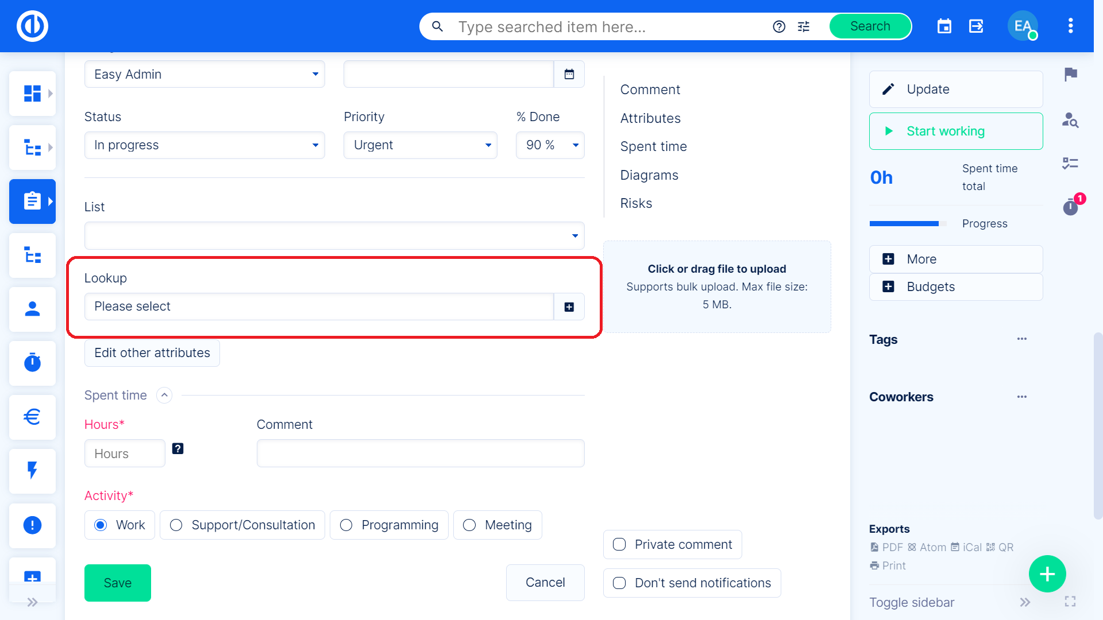This screenshot has width=1103, height=620.
Task: Open the % Done dropdown showing 90 %
Action: pyautogui.click(x=550, y=145)
